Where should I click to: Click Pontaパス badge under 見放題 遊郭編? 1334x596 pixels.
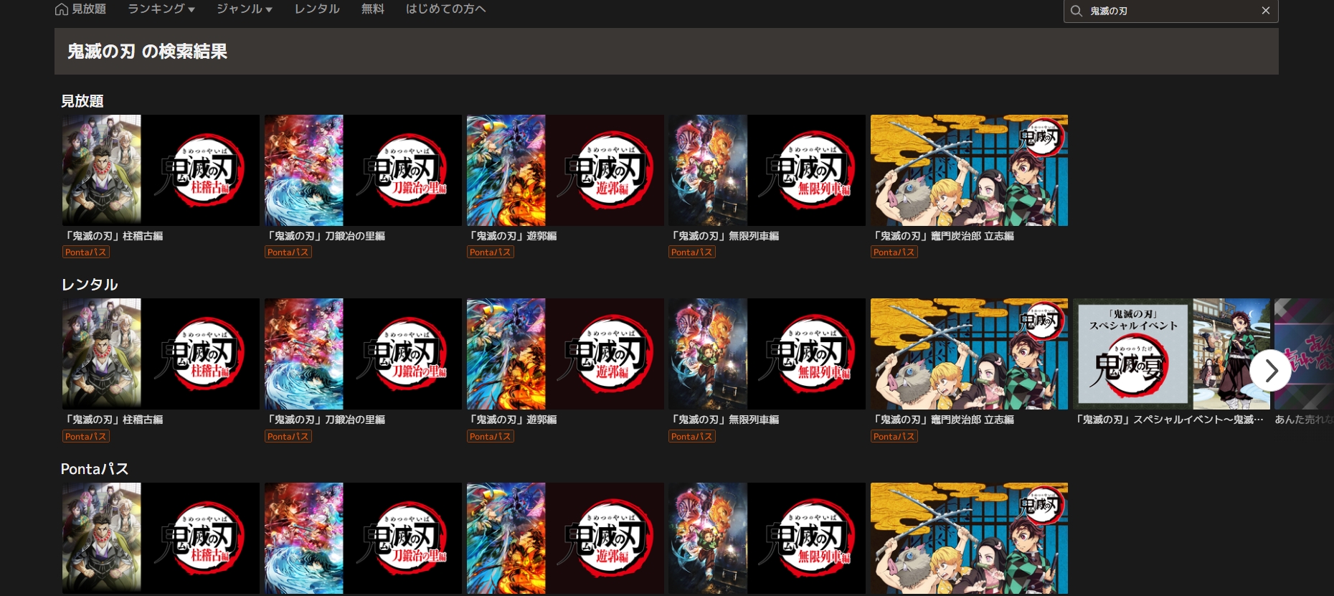[x=491, y=252]
